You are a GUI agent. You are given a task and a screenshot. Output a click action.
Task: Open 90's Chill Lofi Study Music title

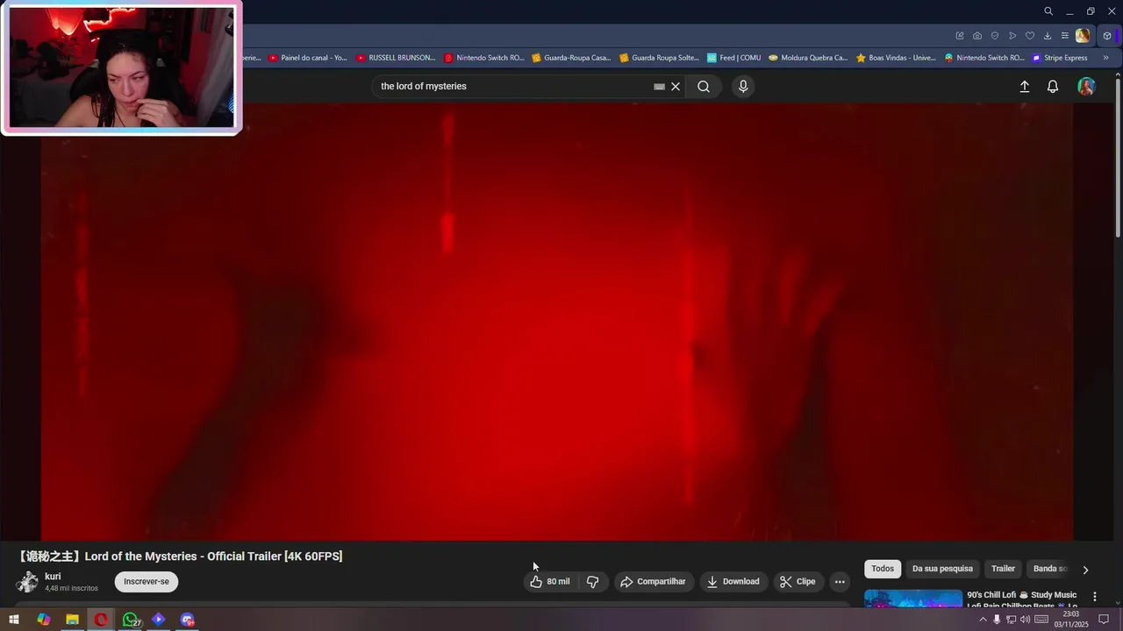(x=1021, y=599)
